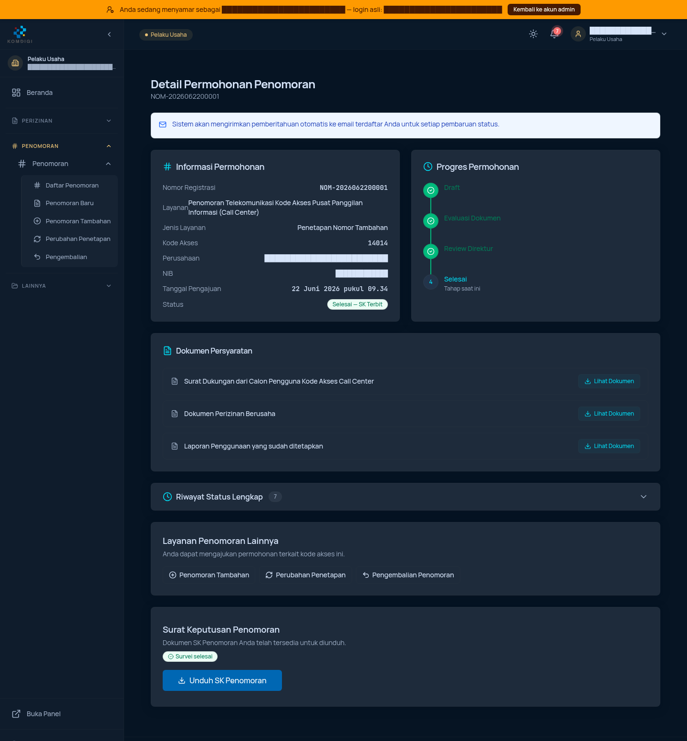Click the Draft step check icon

431,190
